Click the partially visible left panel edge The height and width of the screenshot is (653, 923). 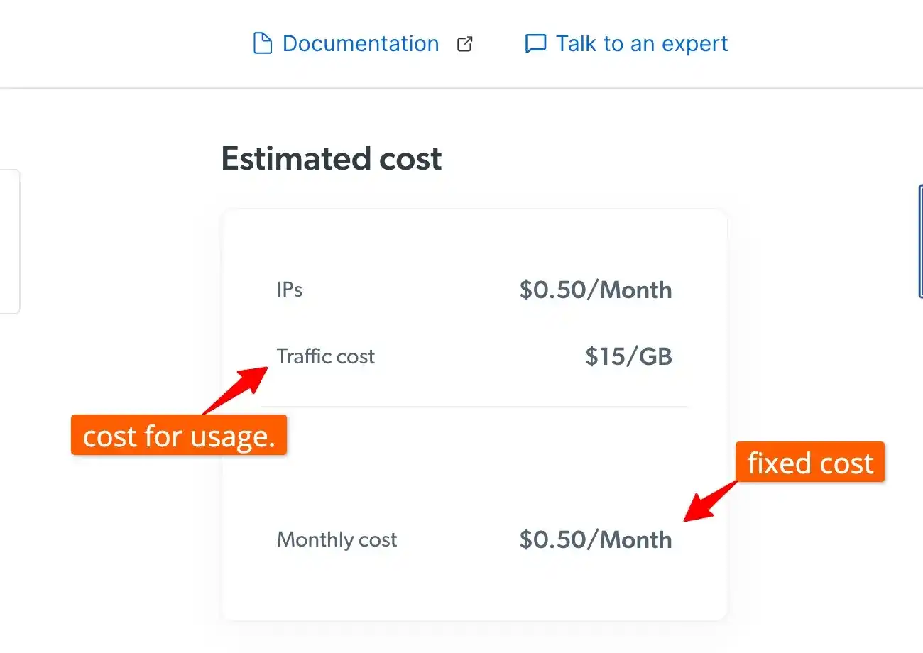pyautogui.click(x=10, y=241)
